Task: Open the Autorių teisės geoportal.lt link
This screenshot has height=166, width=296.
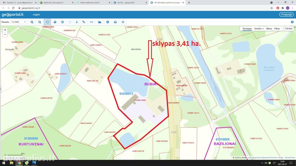Action: [265, 158]
